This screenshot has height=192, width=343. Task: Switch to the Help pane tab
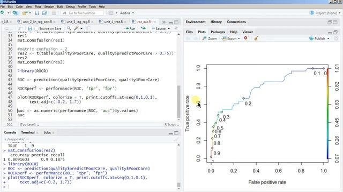[234, 32]
